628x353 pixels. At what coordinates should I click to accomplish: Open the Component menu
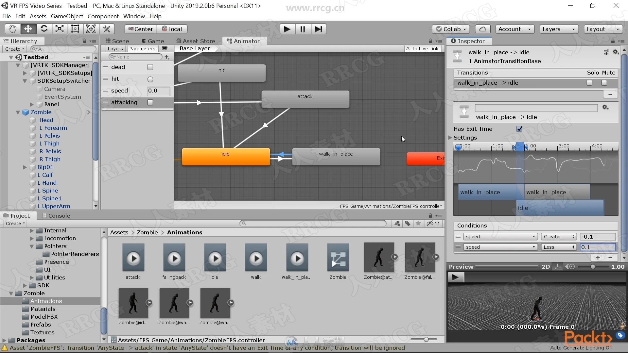coord(103,16)
